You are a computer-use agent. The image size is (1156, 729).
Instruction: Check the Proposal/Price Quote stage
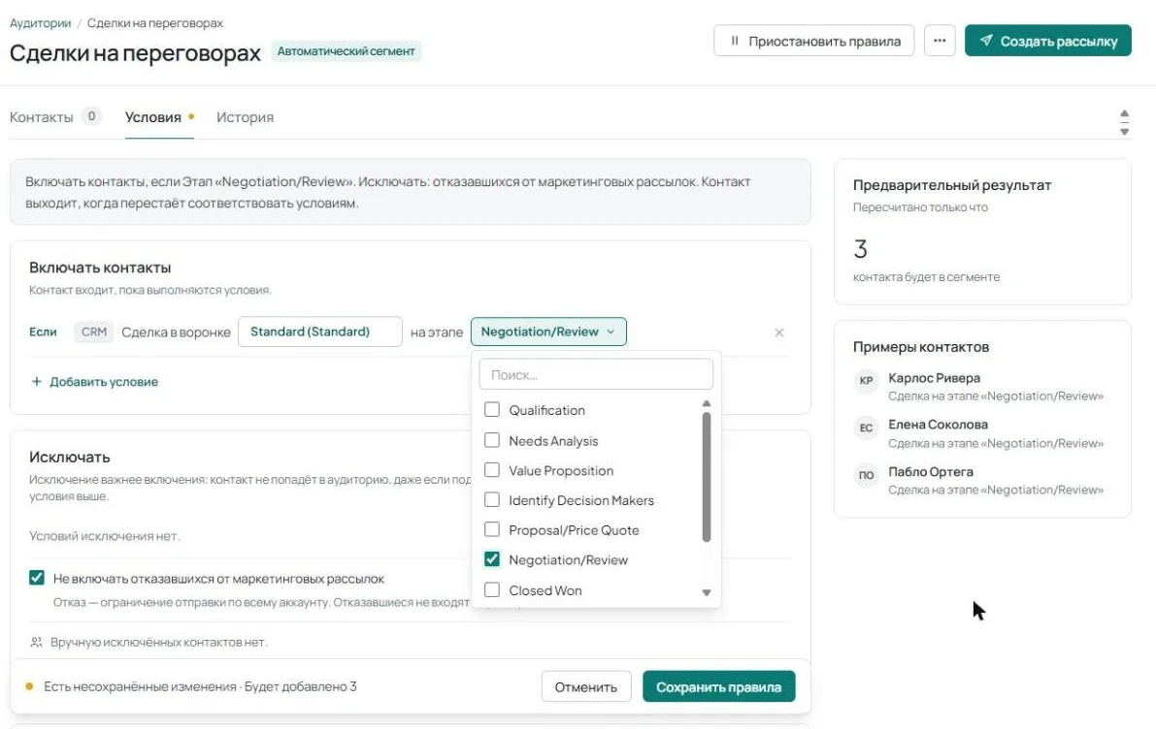click(492, 529)
